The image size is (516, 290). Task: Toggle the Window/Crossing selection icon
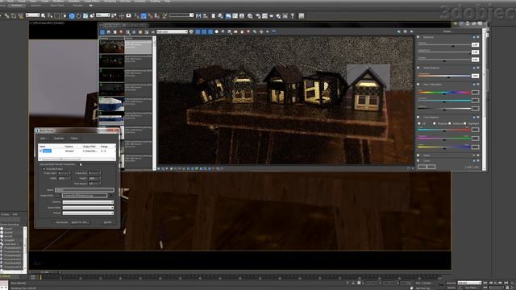click(x=64, y=15)
